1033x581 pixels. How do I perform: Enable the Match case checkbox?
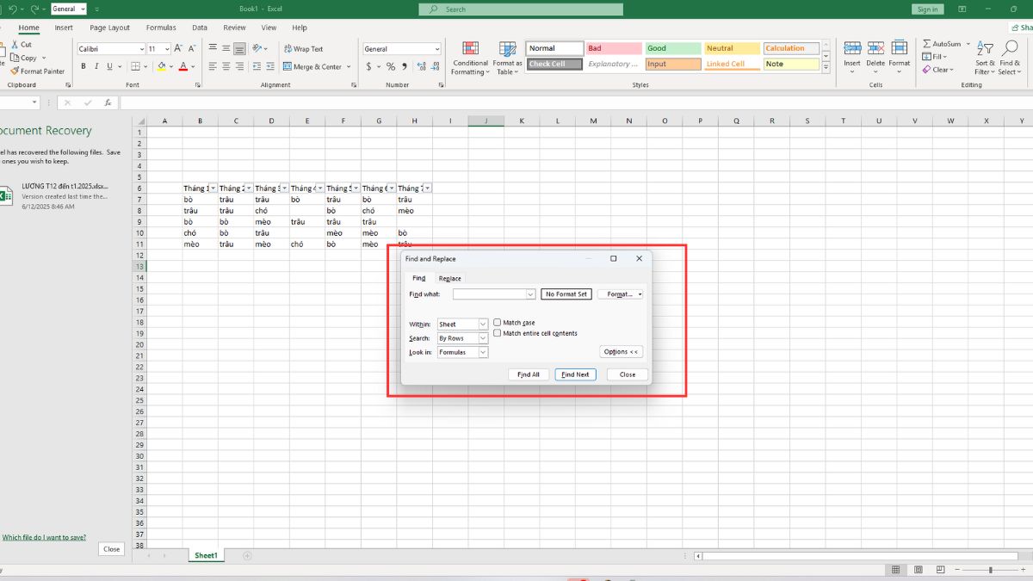click(497, 322)
